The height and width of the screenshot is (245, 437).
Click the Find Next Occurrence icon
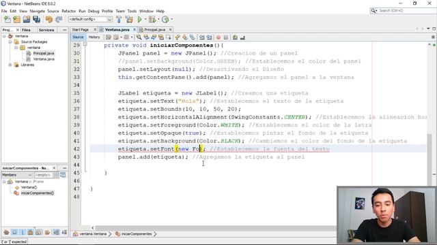pyautogui.click(x=153, y=37)
